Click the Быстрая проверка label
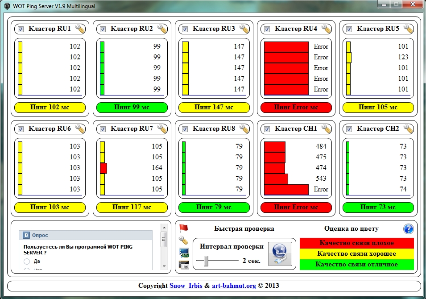Viewport: 426px width, 299px height. pos(244,228)
